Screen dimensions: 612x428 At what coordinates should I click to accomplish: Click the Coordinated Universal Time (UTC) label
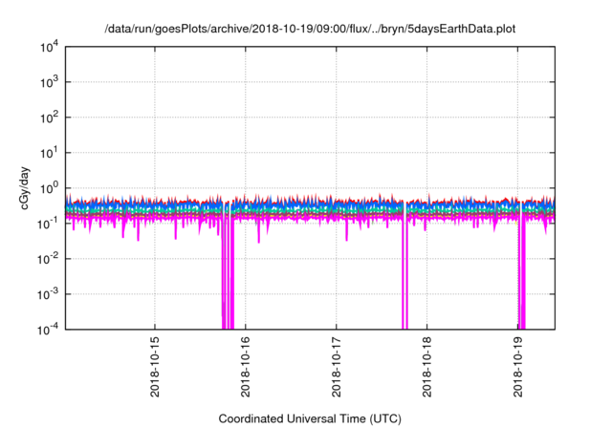click(310, 418)
